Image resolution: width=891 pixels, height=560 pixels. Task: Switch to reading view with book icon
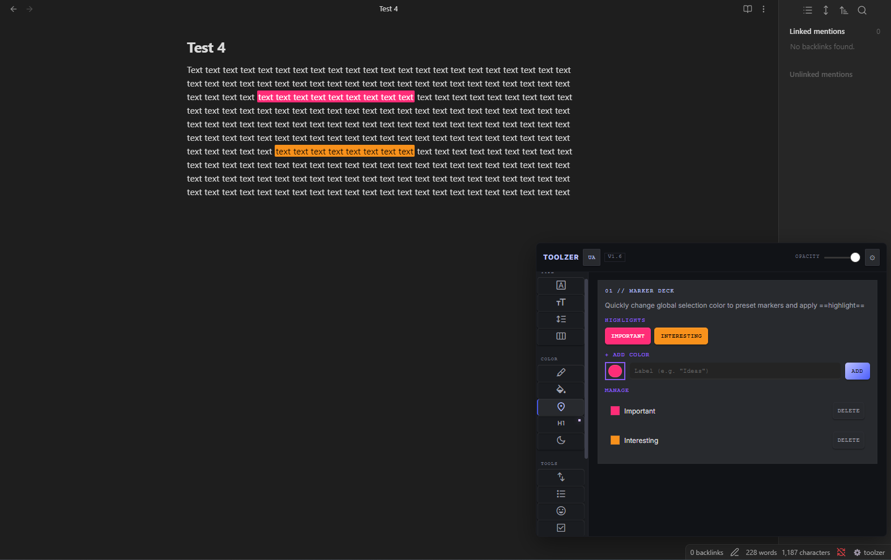748,9
